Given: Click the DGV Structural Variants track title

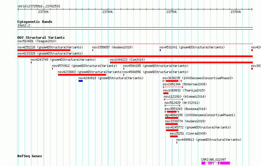Looking at the screenshot, I should (x=41, y=38).
